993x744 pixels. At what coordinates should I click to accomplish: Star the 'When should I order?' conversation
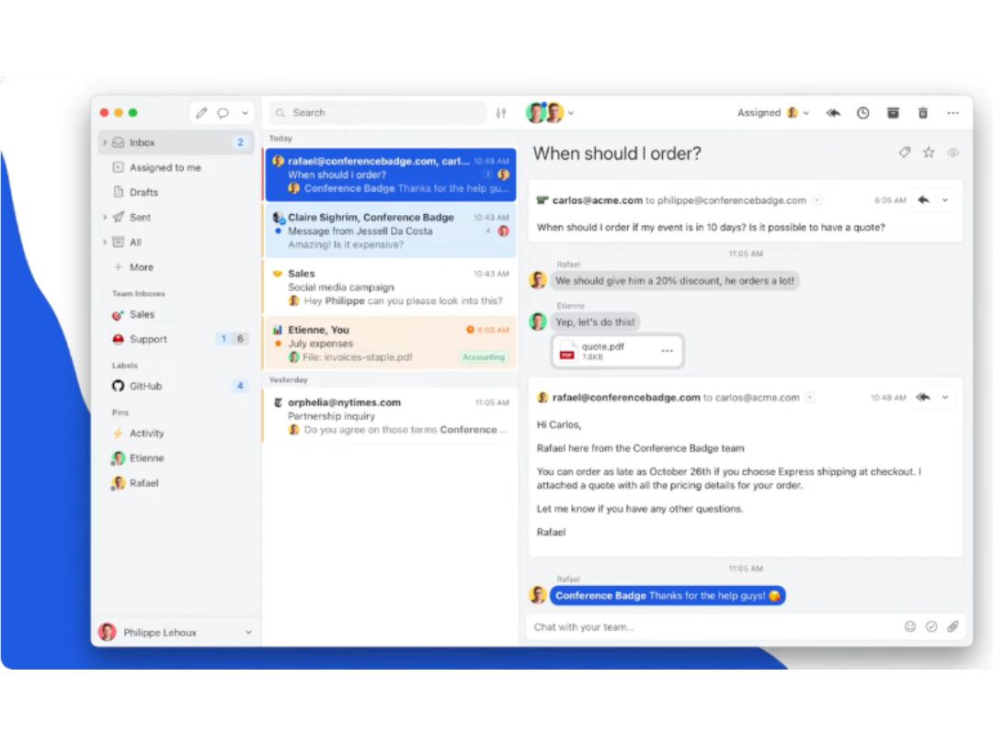(929, 152)
